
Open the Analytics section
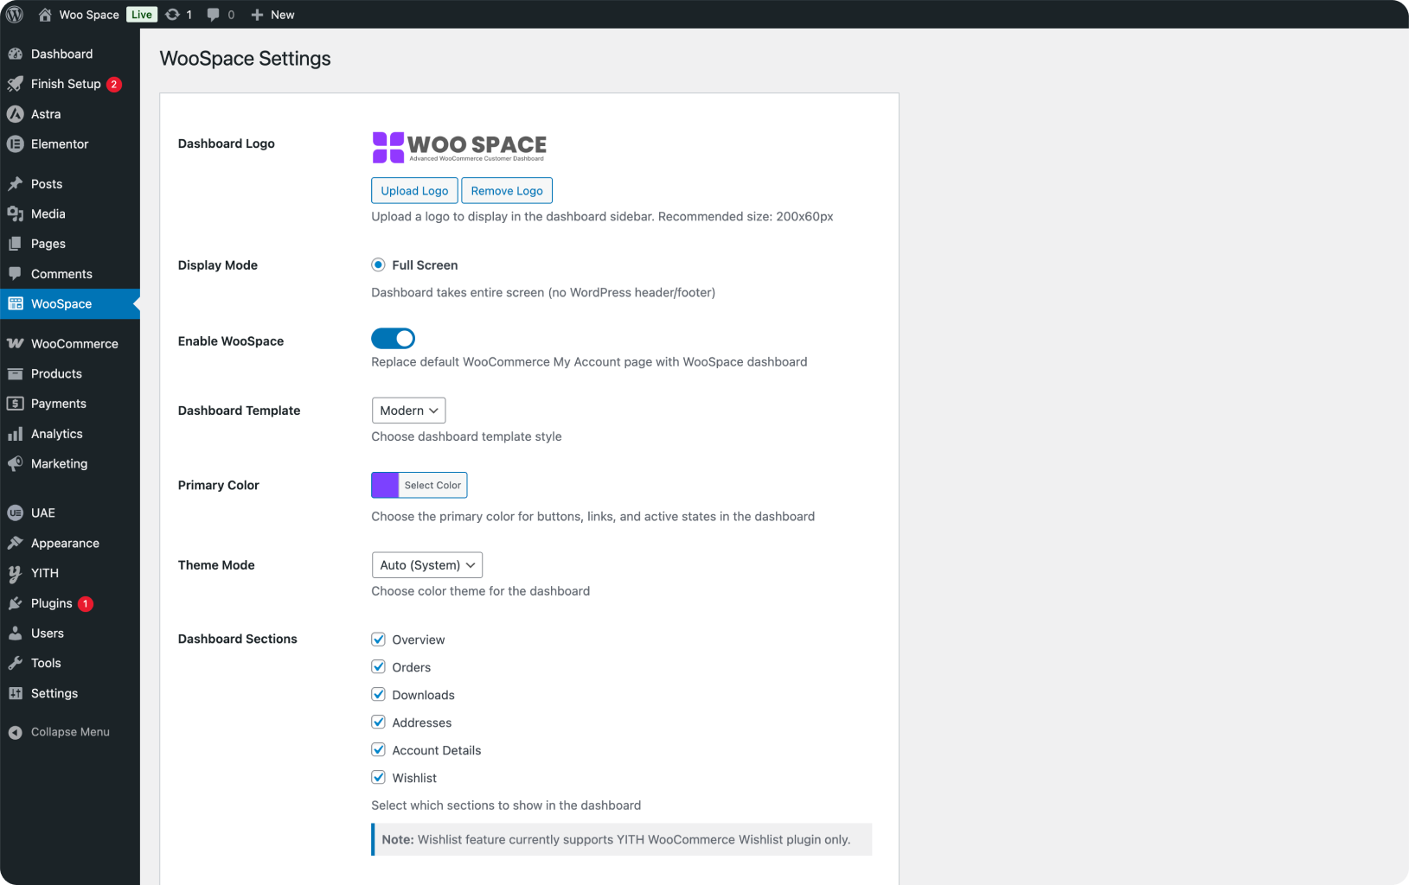coord(55,433)
